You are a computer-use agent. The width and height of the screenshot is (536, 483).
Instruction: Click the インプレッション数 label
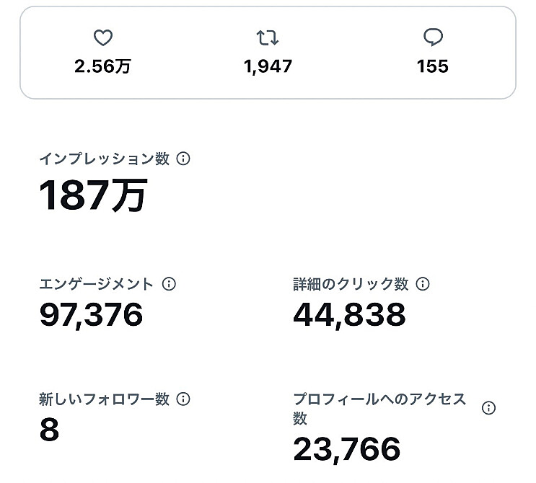coord(105,159)
